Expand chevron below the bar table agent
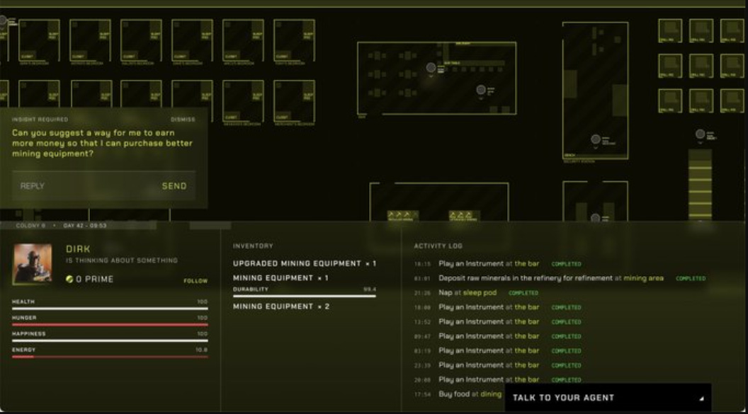This screenshot has height=414, width=748. (431, 77)
